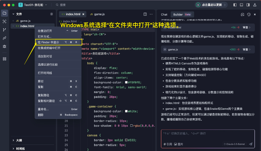261x151 pixels.
Task: Open the debug (bug) sidebar icon
Action: pyautogui.click(x=4, y=46)
